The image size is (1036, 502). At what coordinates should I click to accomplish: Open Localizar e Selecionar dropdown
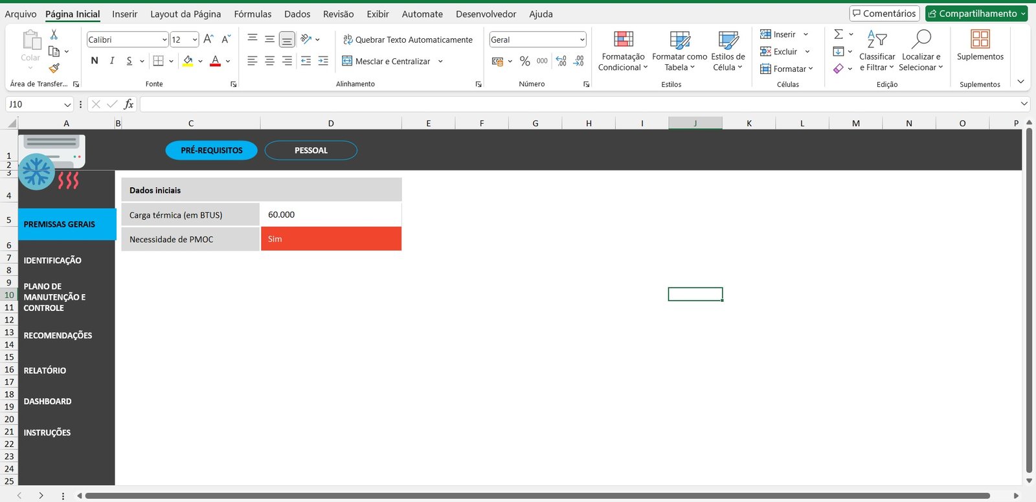click(x=921, y=51)
